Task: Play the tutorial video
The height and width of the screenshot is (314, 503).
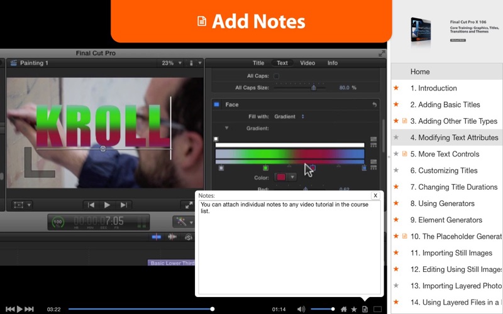Action: click(x=19, y=309)
